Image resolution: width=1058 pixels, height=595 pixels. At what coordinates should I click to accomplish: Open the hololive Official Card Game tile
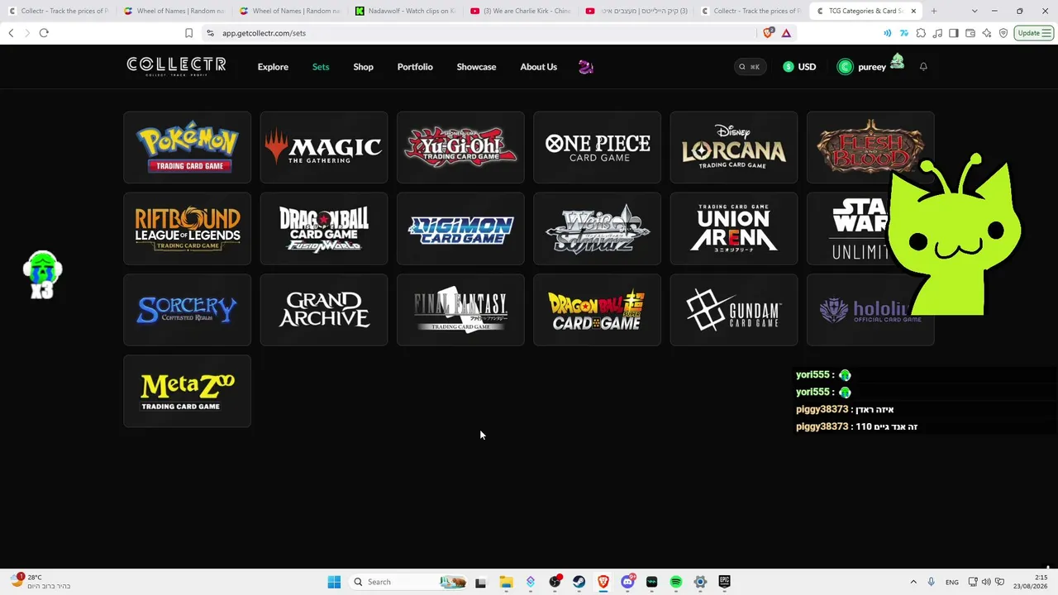(870, 310)
